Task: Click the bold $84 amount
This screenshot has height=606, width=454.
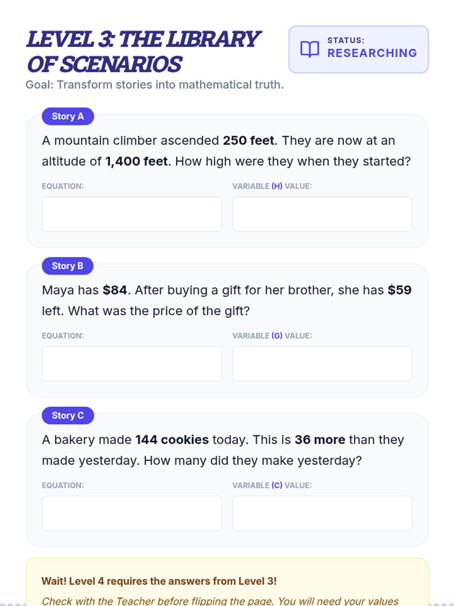Action: click(115, 290)
